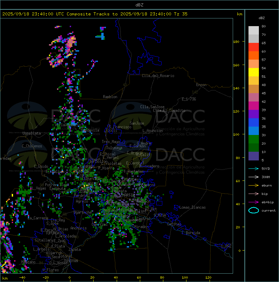Screen dimensions: 279x282
Task: Click the 'Encon' map label
Action: 201,85
